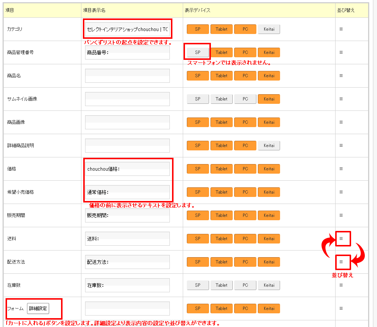Click the reorder handle for サムネイル画像

click(x=341, y=99)
